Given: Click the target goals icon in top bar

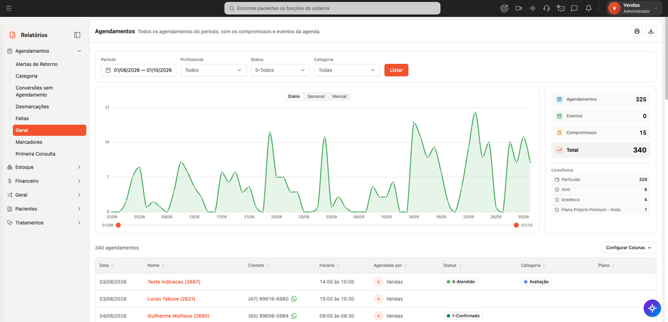Looking at the screenshot, I should pos(504,8).
